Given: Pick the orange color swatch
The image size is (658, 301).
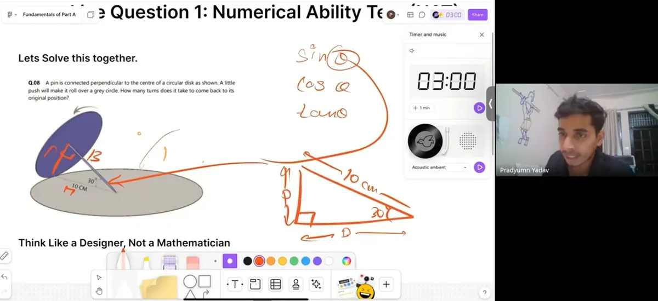Looking at the screenshot, I should coord(271,261).
